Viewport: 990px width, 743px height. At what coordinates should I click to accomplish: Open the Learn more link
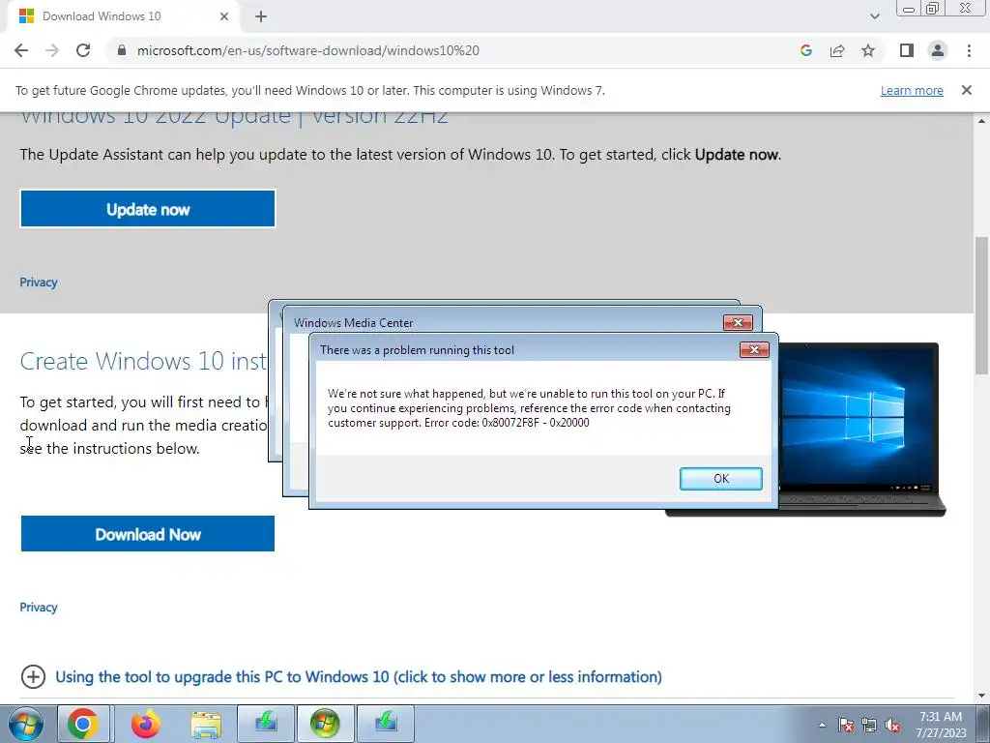[x=912, y=90]
